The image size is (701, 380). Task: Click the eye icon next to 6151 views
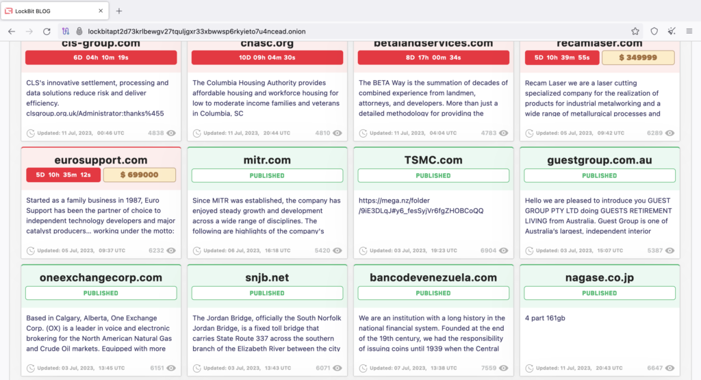pyautogui.click(x=171, y=368)
